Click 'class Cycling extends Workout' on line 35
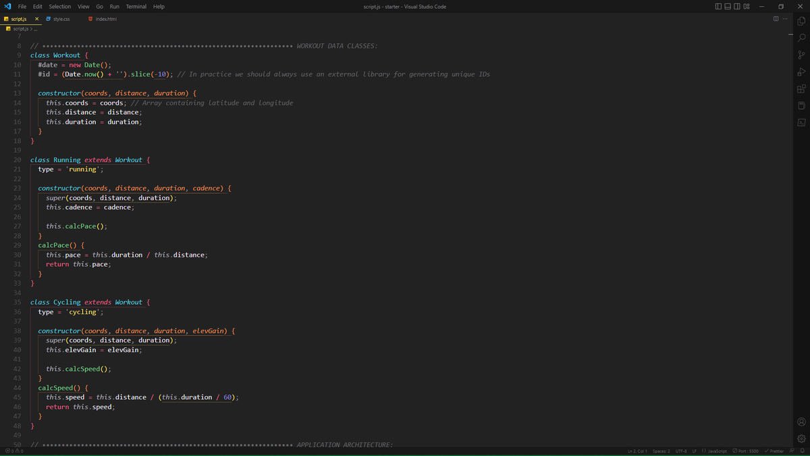The height and width of the screenshot is (456, 810). pos(86,303)
